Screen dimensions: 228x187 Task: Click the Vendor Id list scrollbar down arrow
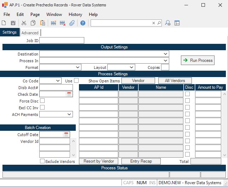(x=74, y=155)
